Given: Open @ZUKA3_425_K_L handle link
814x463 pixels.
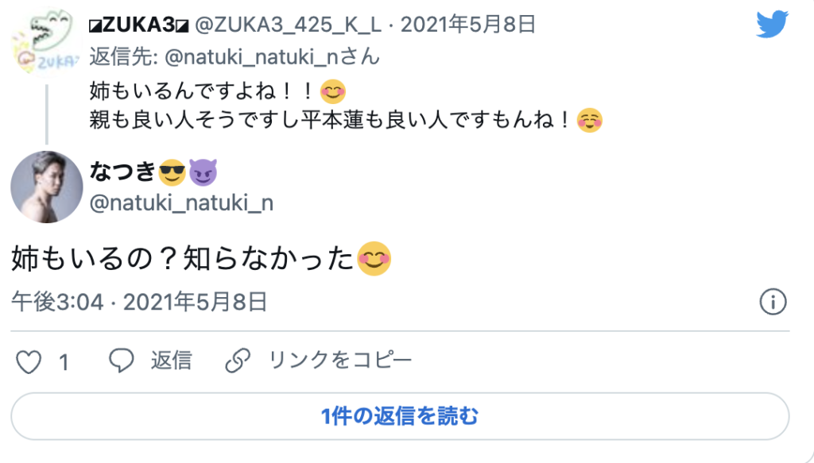Looking at the screenshot, I should (x=288, y=25).
